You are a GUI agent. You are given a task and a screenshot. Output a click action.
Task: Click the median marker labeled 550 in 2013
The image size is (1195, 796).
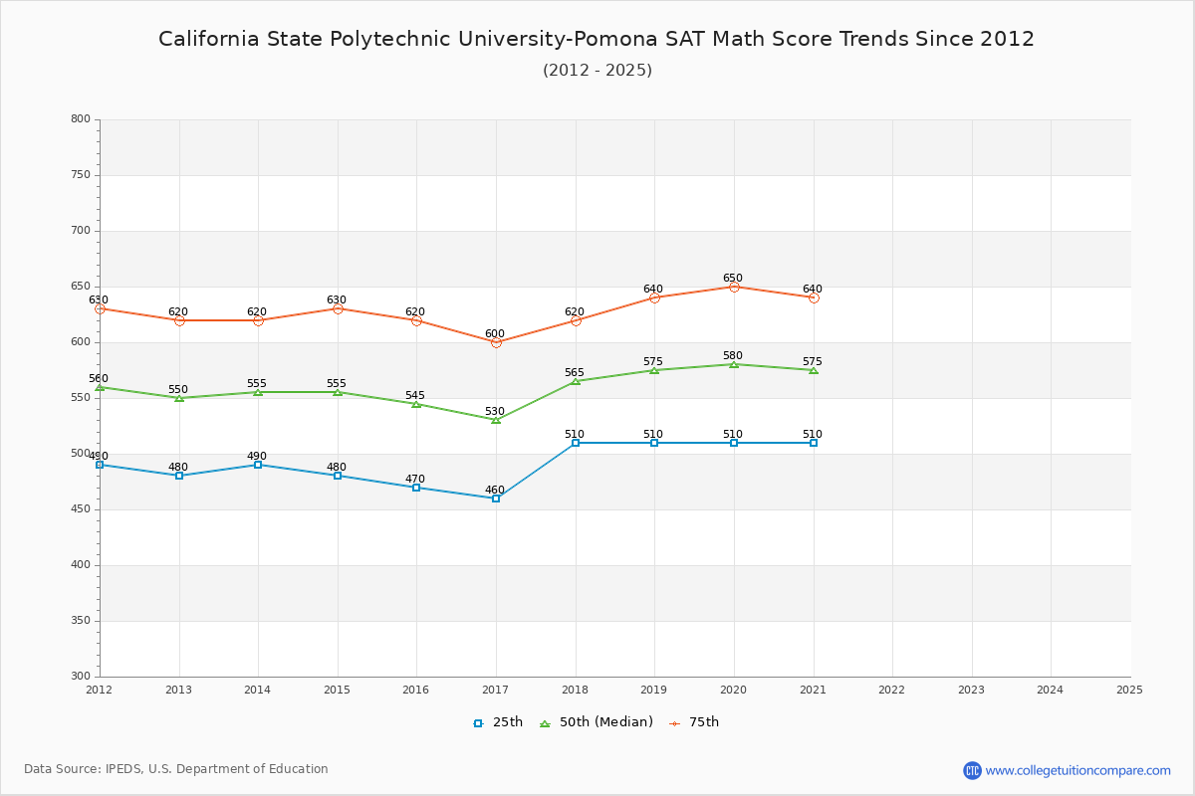[179, 398]
